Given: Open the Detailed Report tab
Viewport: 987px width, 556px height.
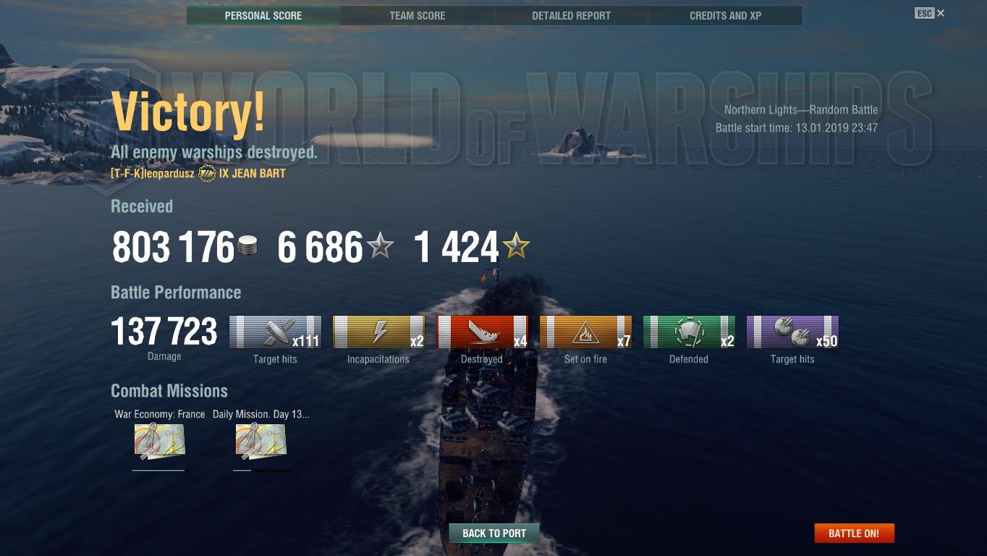Looking at the screenshot, I should pyautogui.click(x=572, y=15).
